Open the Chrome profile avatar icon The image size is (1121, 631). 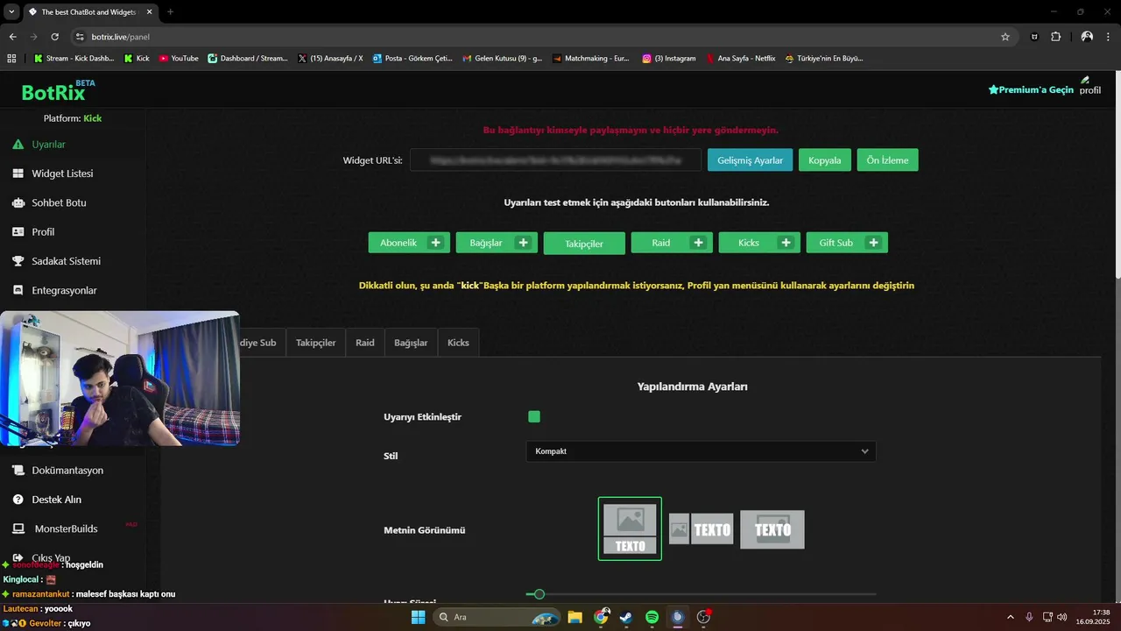coord(1087,37)
